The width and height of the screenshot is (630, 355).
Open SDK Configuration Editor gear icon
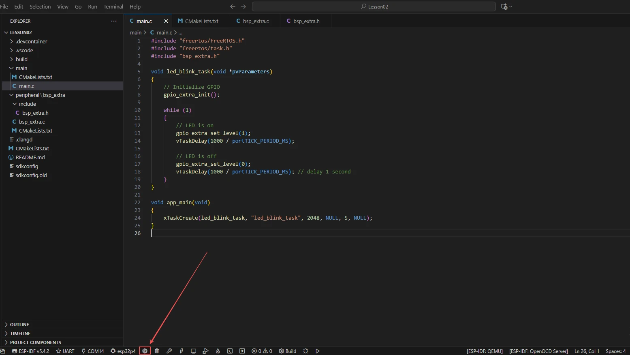145,351
